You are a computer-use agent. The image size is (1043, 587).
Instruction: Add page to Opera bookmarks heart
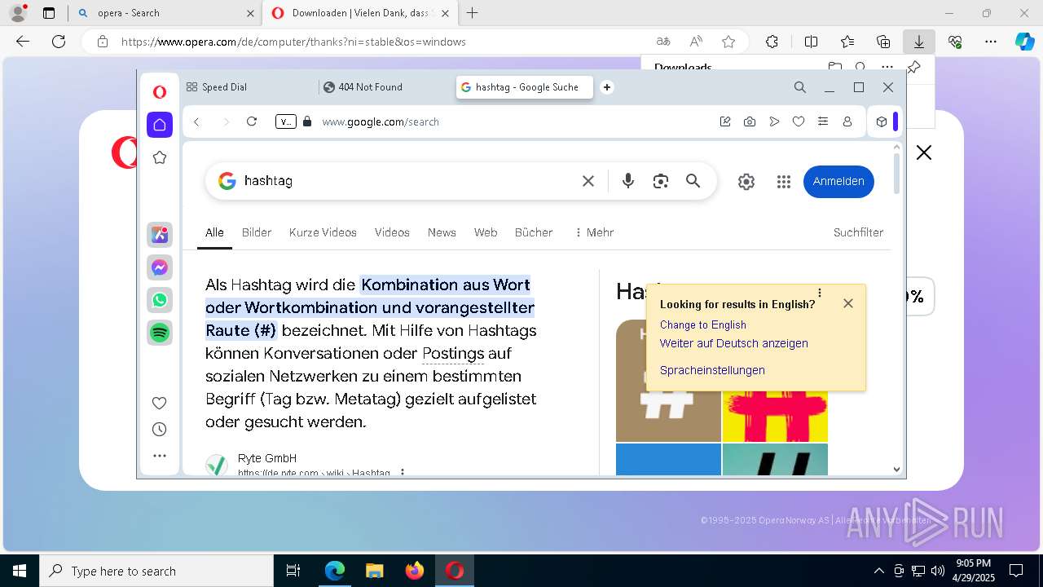click(x=799, y=121)
